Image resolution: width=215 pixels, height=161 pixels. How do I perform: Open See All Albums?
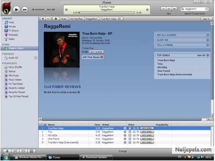point(182,35)
